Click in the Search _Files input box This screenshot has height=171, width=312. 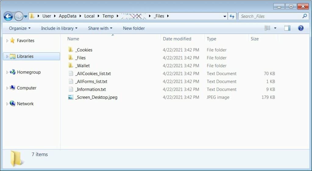(270, 16)
